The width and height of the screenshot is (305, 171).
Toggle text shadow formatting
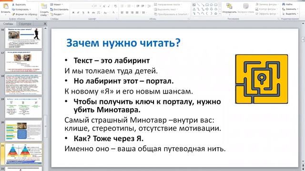click(88, 13)
